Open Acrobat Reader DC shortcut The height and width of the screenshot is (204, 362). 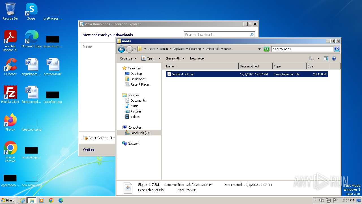point(10,41)
